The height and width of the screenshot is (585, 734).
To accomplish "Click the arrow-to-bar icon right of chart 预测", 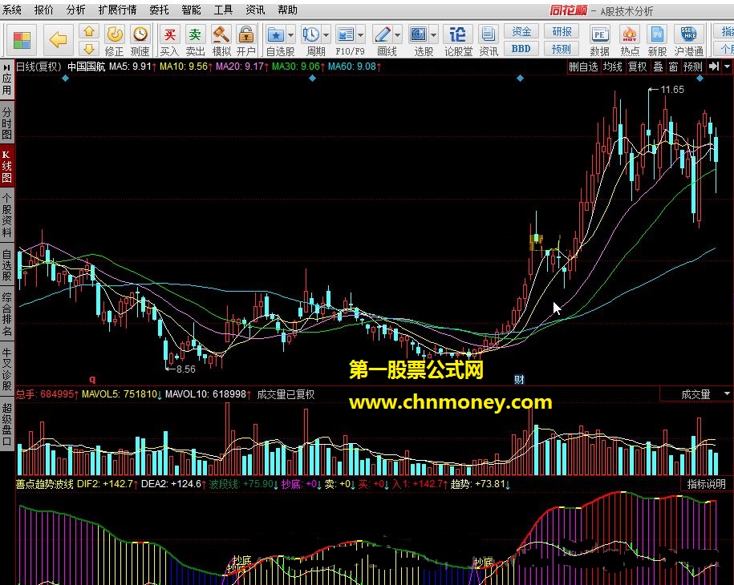I will click(714, 67).
